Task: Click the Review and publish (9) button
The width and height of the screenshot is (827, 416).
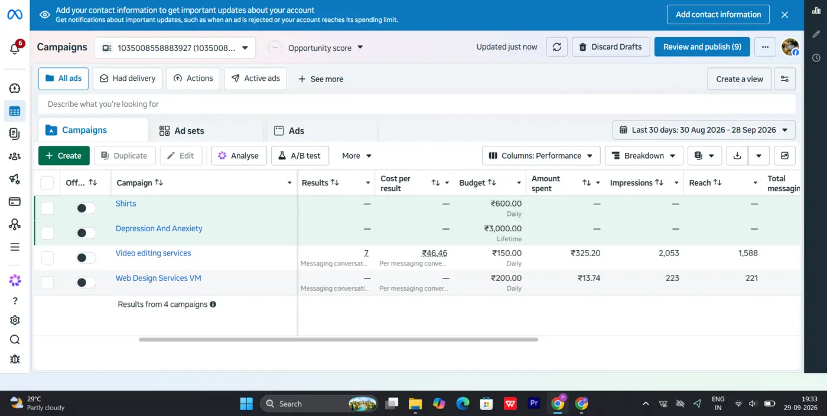Action: [702, 47]
